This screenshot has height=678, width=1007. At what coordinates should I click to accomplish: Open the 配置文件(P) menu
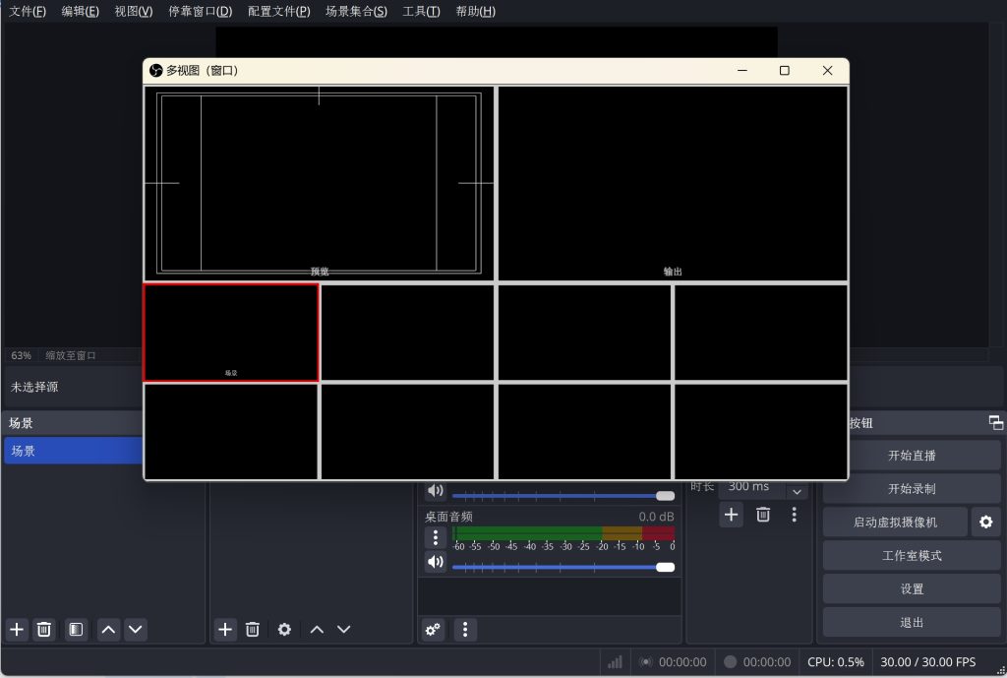coord(278,11)
